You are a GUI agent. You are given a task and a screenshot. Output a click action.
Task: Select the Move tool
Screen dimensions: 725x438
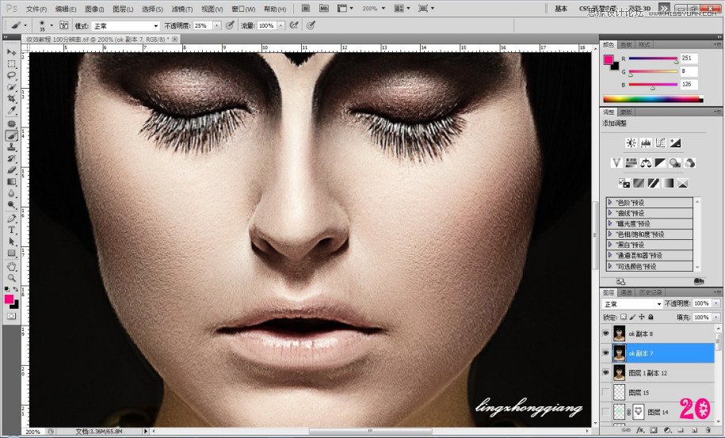click(x=11, y=52)
